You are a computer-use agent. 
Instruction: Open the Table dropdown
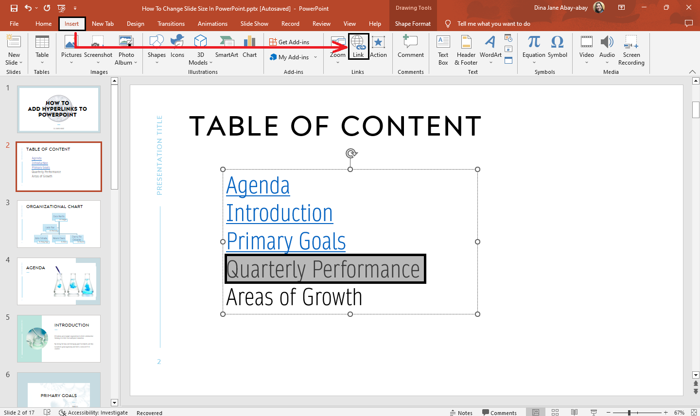[x=42, y=50]
